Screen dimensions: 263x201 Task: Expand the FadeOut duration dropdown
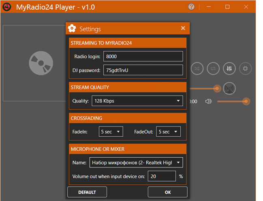point(169,132)
